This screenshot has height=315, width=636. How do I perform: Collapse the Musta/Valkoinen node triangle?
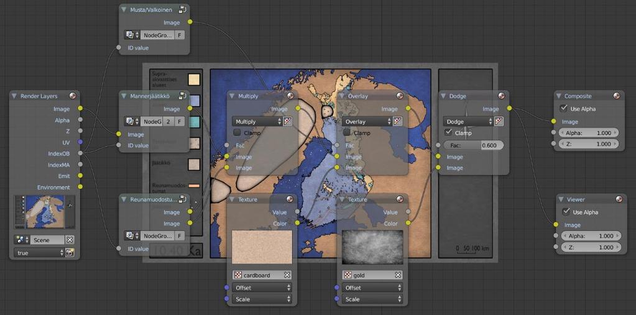point(124,9)
